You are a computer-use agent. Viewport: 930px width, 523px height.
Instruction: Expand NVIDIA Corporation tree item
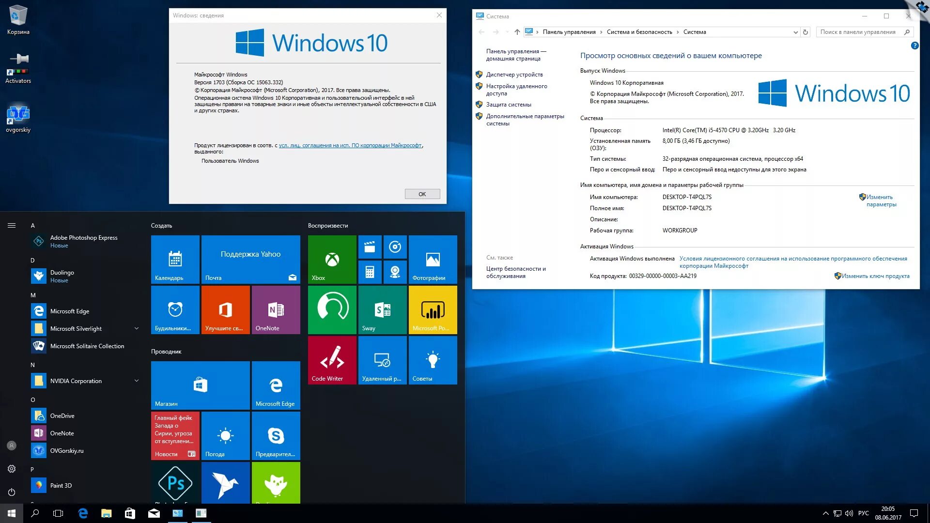138,381
